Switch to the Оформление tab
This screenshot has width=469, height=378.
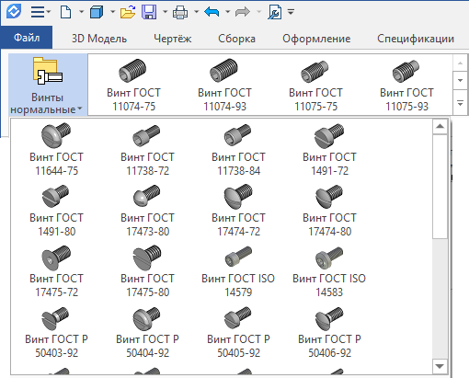(316, 39)
